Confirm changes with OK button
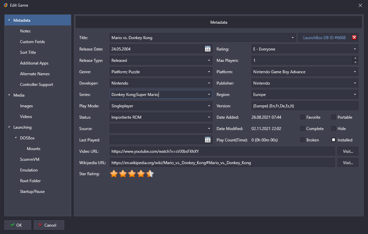This screenshot has height=234, width=368. pos(18,225)
